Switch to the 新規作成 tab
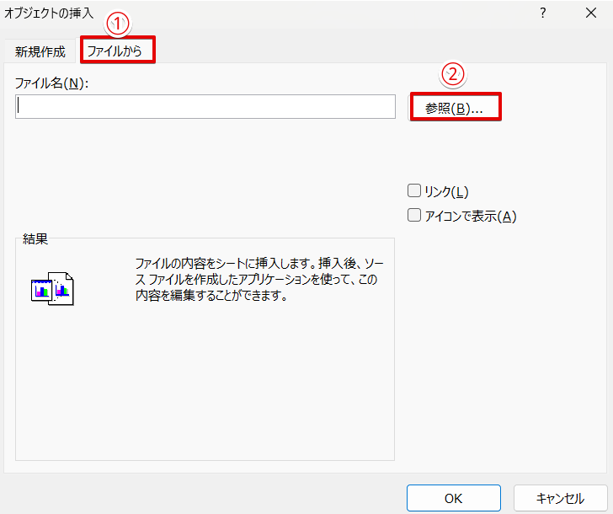 pyautogui.click(x=40, y=51)
